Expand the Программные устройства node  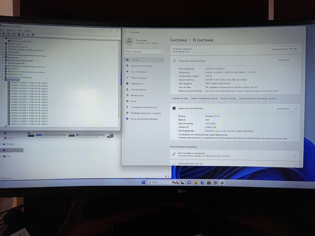tap(3, 77)
